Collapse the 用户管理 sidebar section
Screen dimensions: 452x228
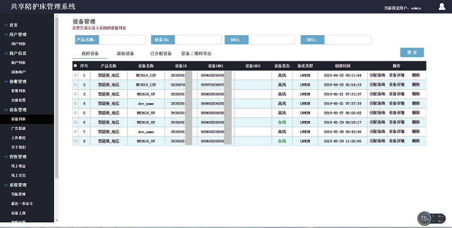[x=18, y=35]
